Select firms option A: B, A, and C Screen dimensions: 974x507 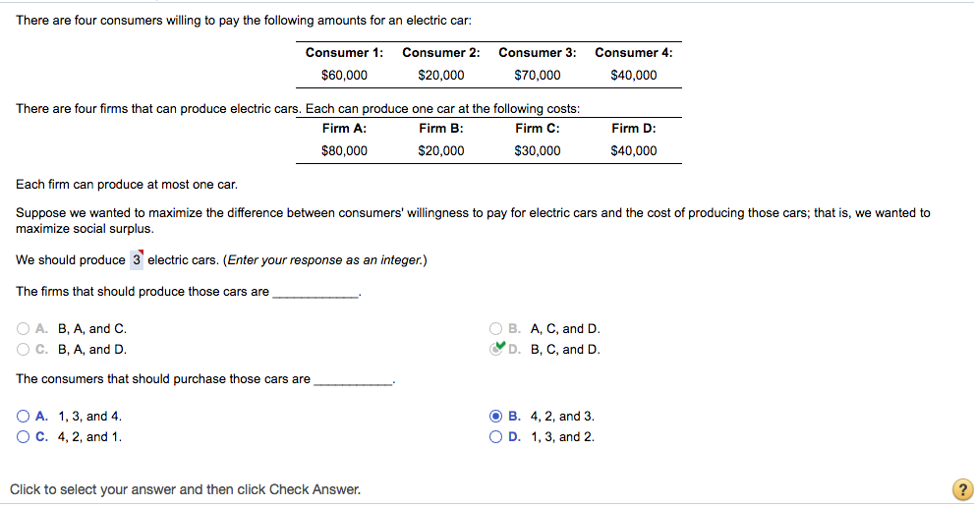pos(23,329)
